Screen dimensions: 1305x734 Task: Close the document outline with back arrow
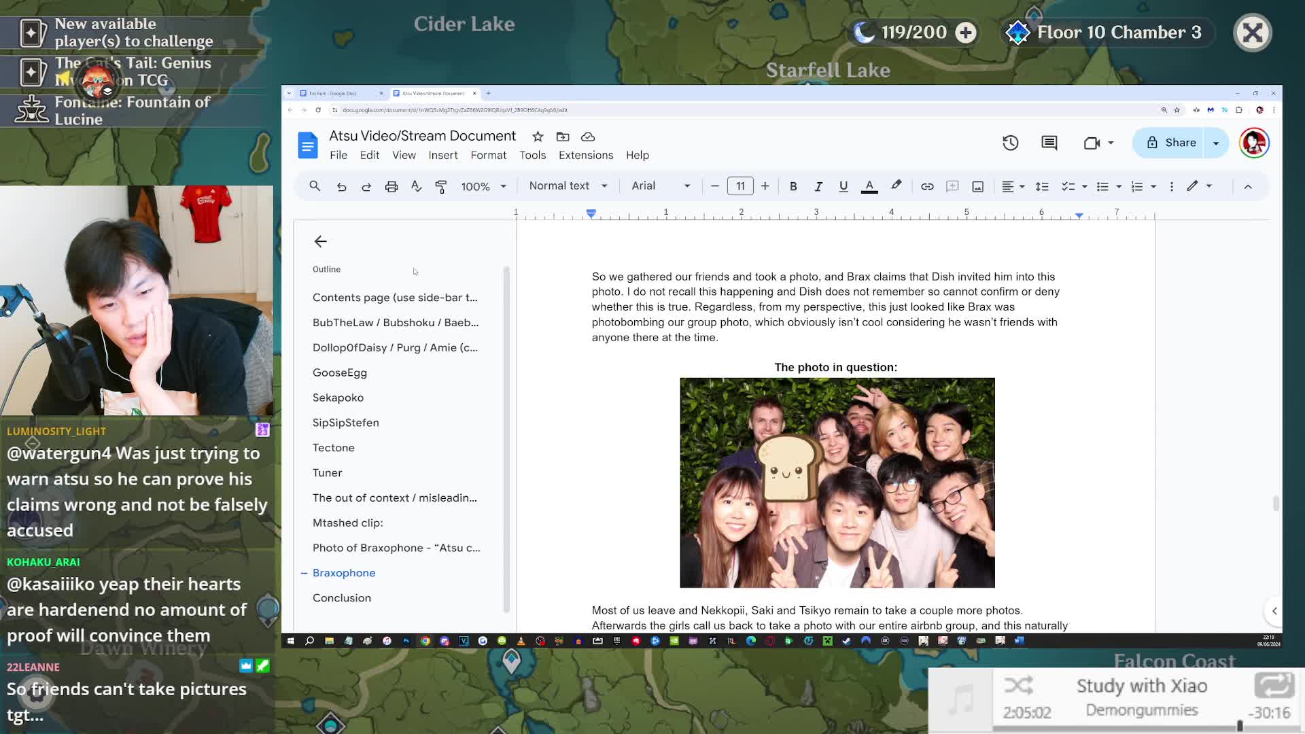point(320,241)
